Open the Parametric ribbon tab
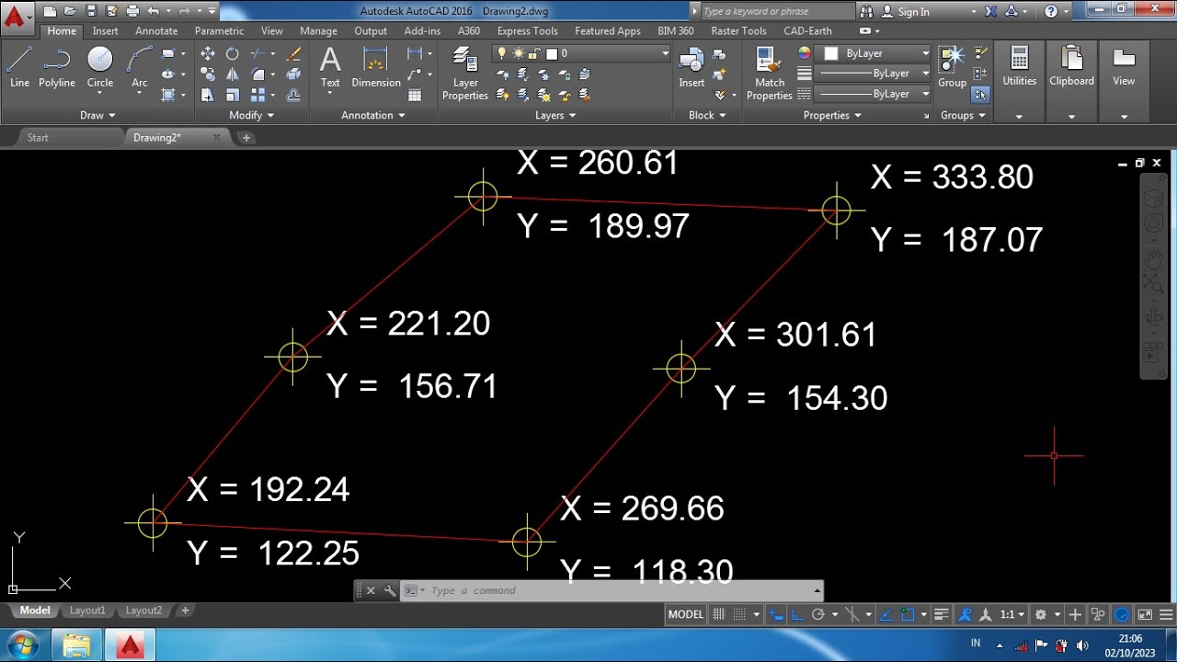Viewport: 1177px width, 662px height. 219,30
